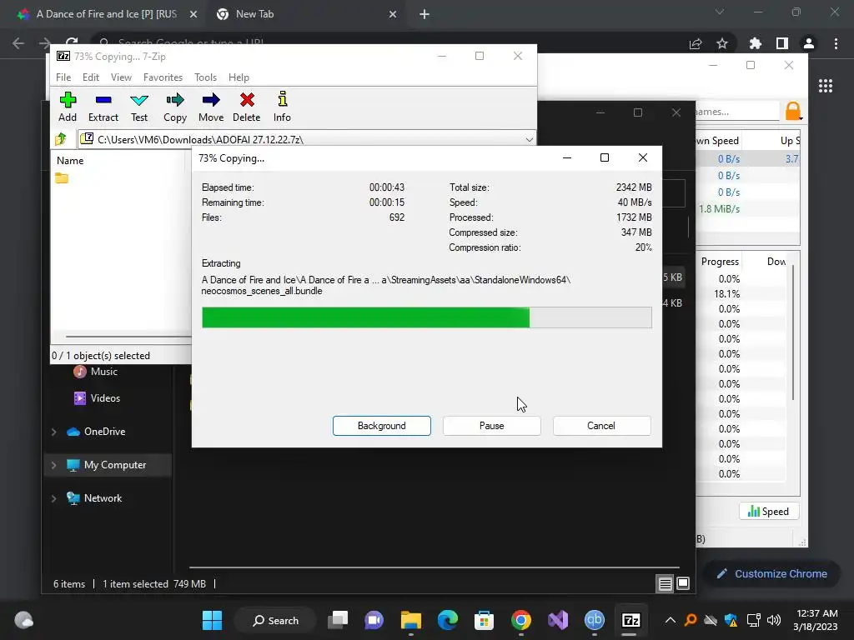854x640 pixels.
Task: Expand the Network tree node
Action: point(54,498)
